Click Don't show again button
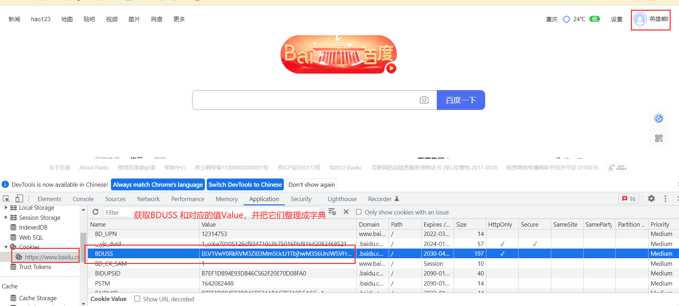Viewport: 679px width, 306px height. point(312,185)
